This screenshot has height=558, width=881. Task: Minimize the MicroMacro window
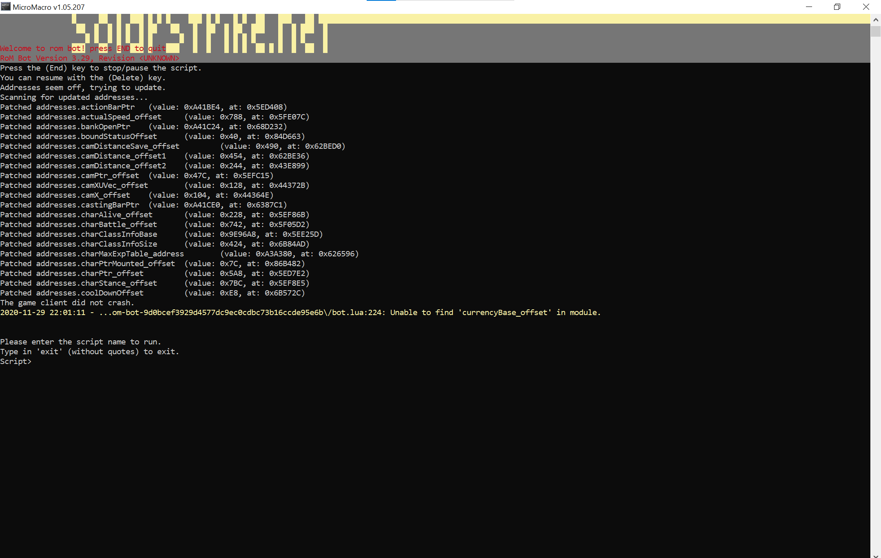(809, 7)
